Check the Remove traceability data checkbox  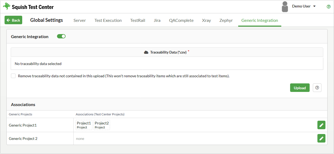coord(13,76)
